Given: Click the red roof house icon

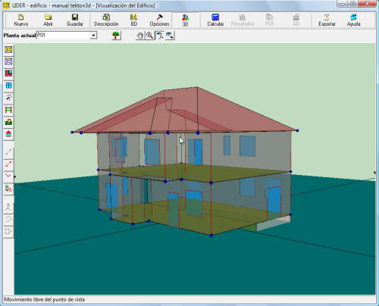Looking at the screenshot, I should 8,134.
